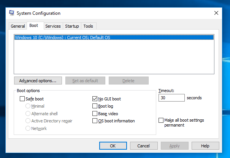Image resolution: width=230 pixels, height=158 pixels.
Task: Switch to the General tab
Action: click(x=18, y=26)
